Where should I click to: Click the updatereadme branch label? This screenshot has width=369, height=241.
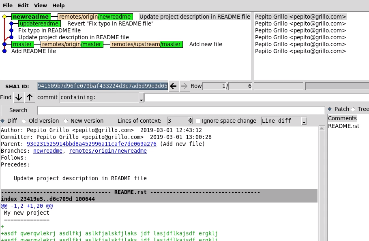[x=39, y=23]
